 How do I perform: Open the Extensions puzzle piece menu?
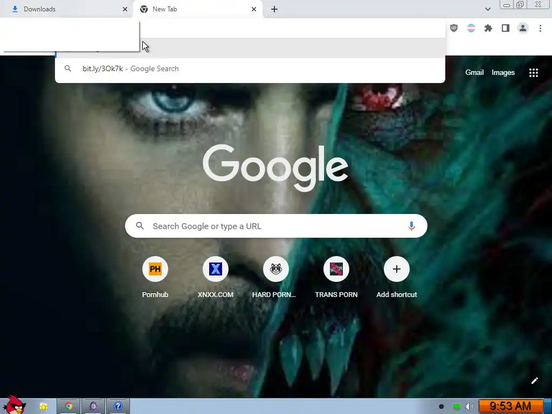pyautogui.click(x=488, y=28)
